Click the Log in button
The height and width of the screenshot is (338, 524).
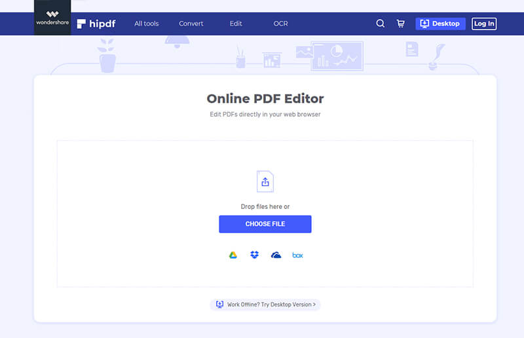[x=484, y=24]
